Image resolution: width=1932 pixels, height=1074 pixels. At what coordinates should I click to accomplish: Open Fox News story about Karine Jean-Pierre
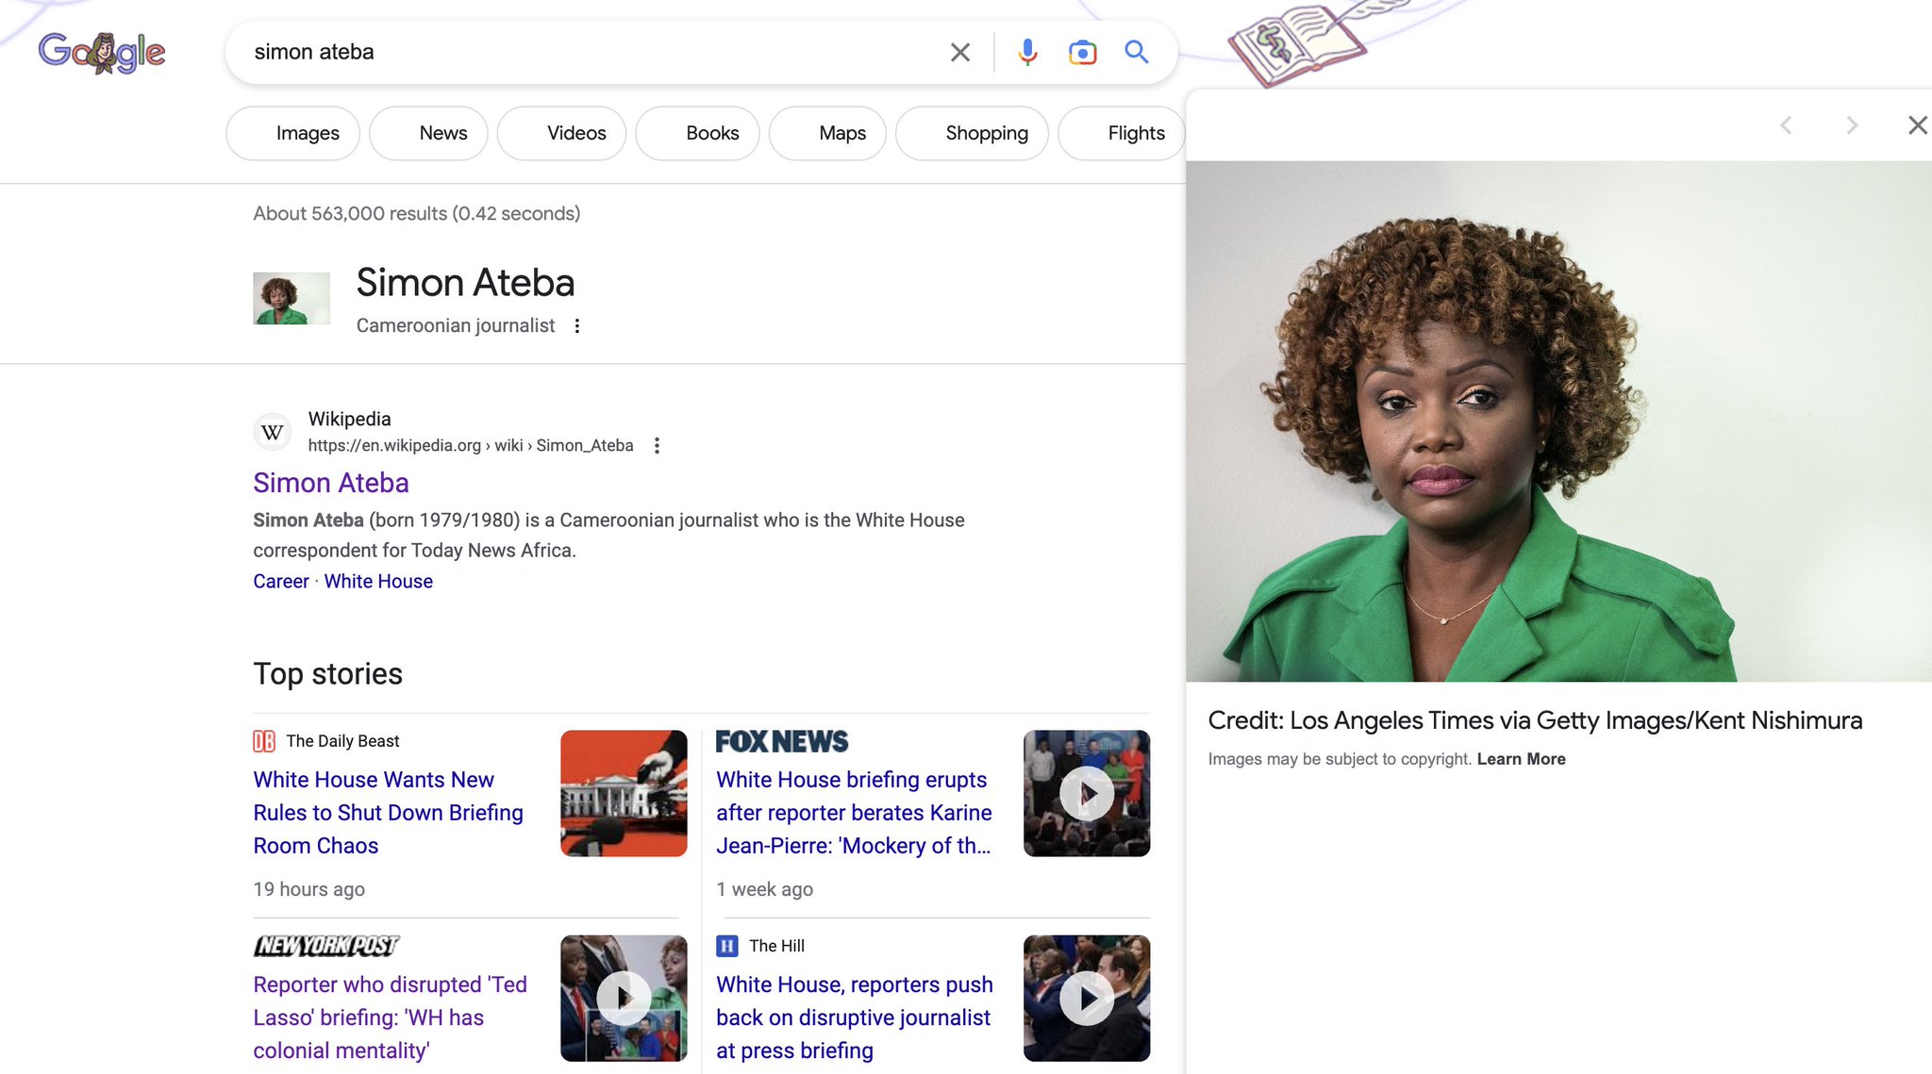pyautogui.click(x=854, y=813)
